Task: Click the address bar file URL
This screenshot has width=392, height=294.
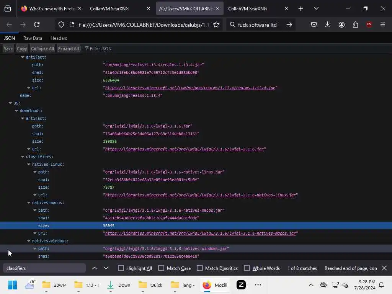Action: (144, 25)
